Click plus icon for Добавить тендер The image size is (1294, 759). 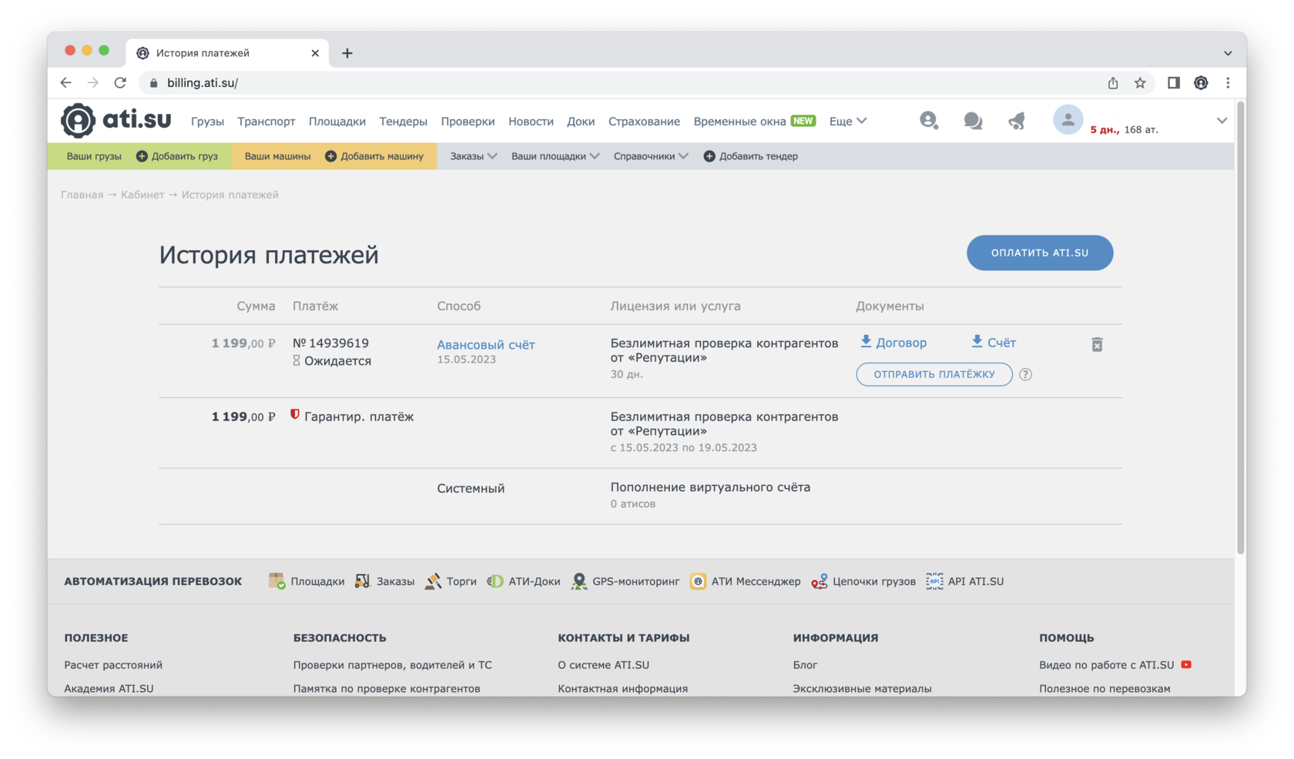point(709,156)
